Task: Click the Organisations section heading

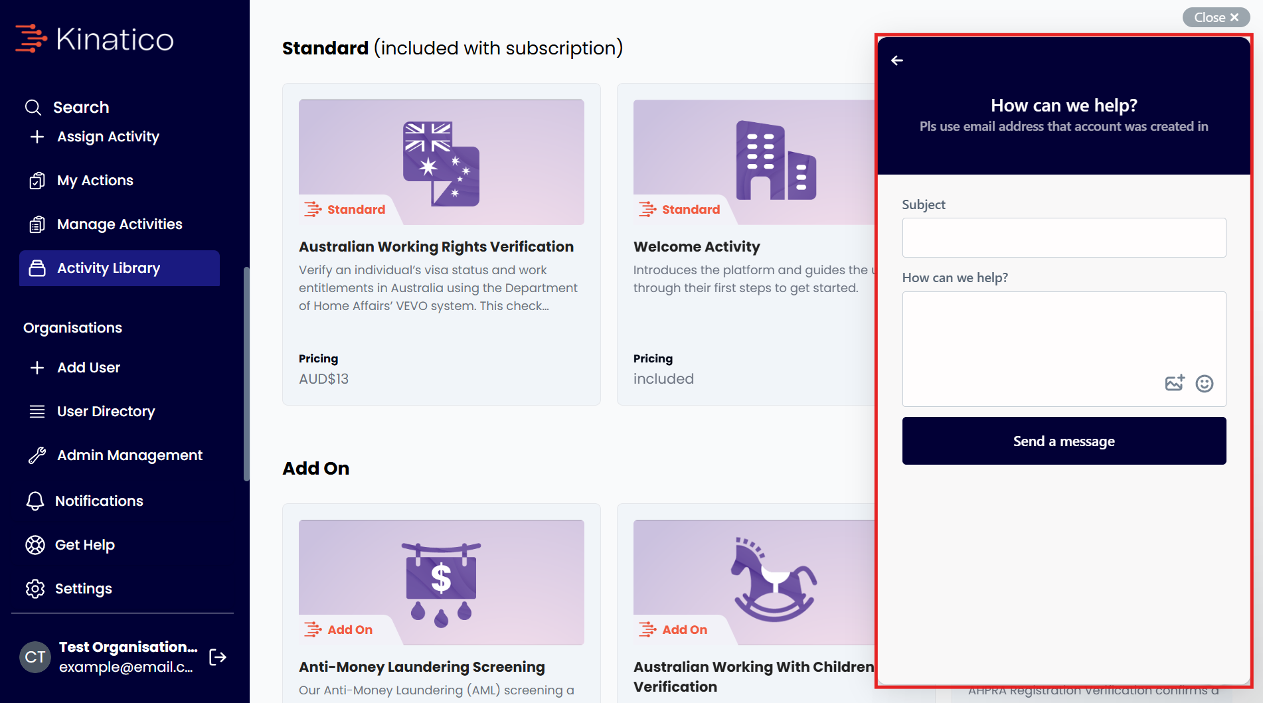Action: click(x=72, y=328)
